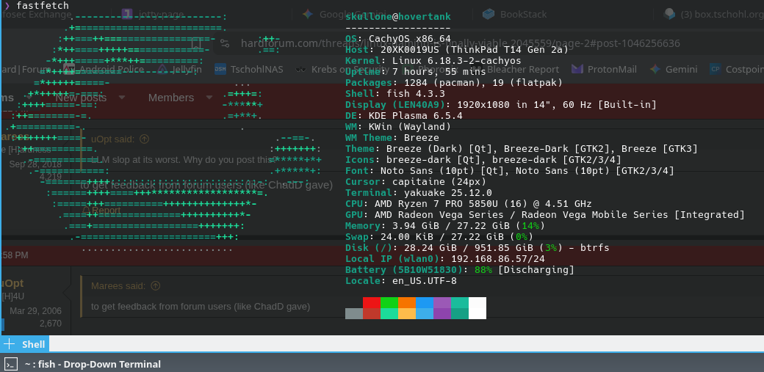The width and height of the screenshot is (764, 372).
Task: Click the "GPU: AMD Radeon Vega Series" line
Action: pos(545,215)
